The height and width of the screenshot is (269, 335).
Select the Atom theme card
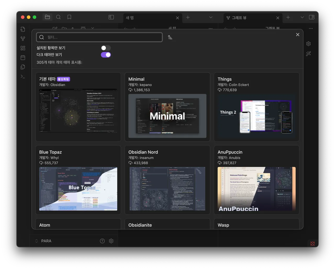[78, 224]
